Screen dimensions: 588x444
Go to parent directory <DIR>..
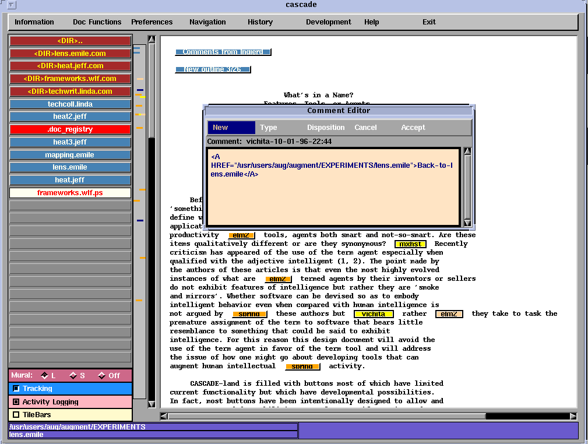tap(70, 41)
